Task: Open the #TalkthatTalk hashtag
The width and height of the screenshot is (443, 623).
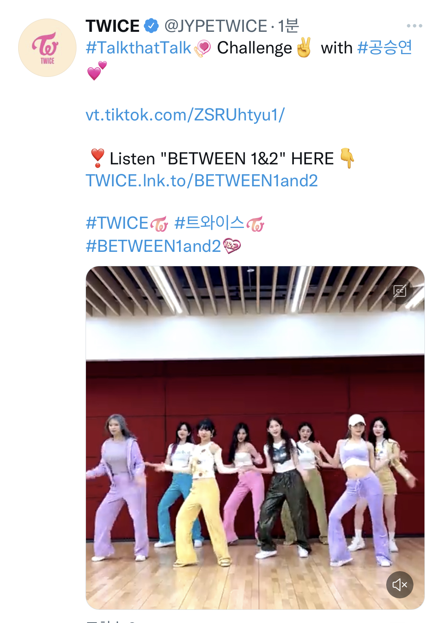Action: pos(139,48)
